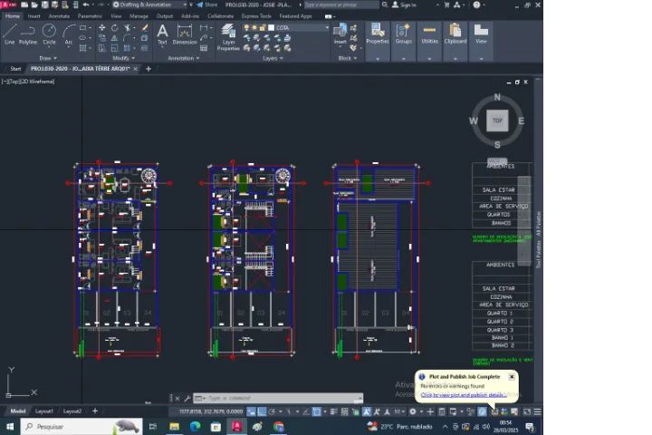Click the plot and publish details link

(464, 395)
